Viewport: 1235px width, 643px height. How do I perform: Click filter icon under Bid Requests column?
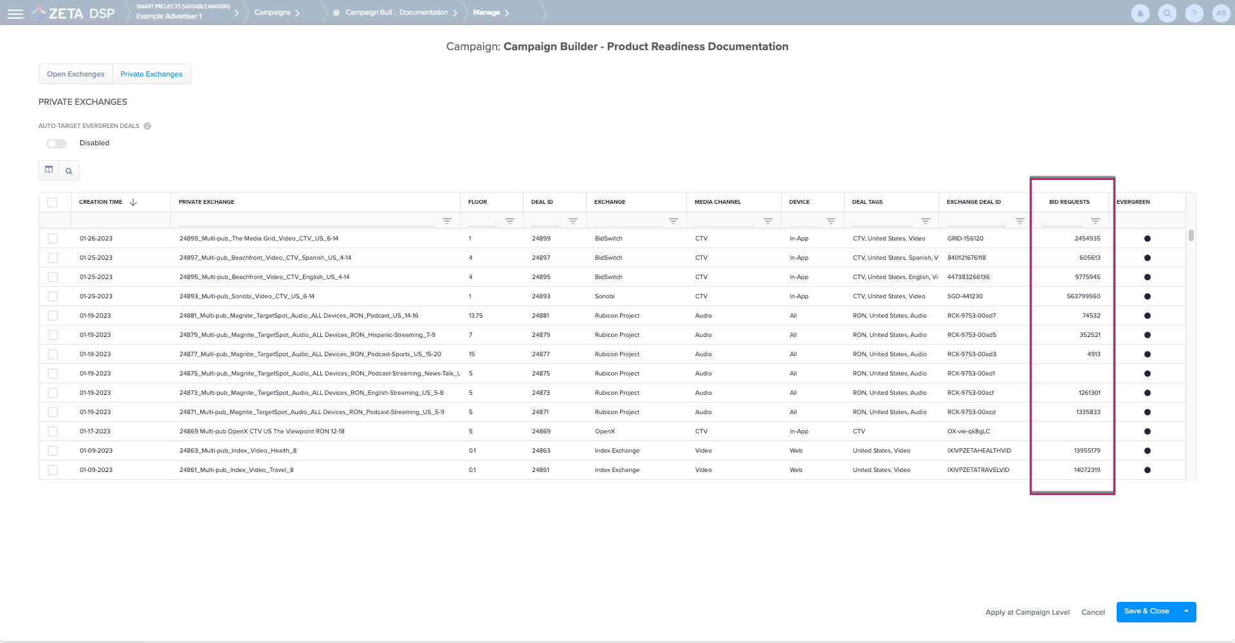point(1095,221)
